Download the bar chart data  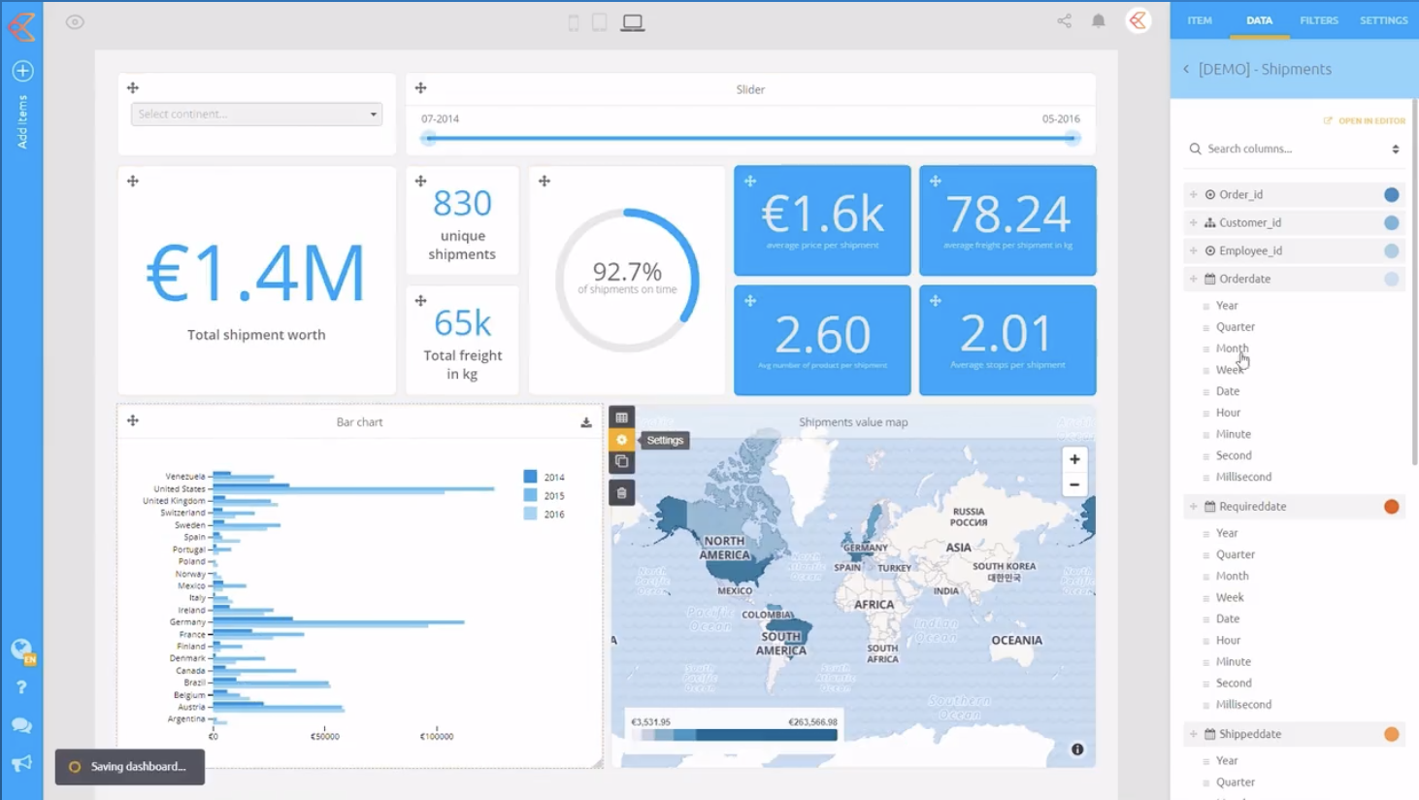[586, 422]
